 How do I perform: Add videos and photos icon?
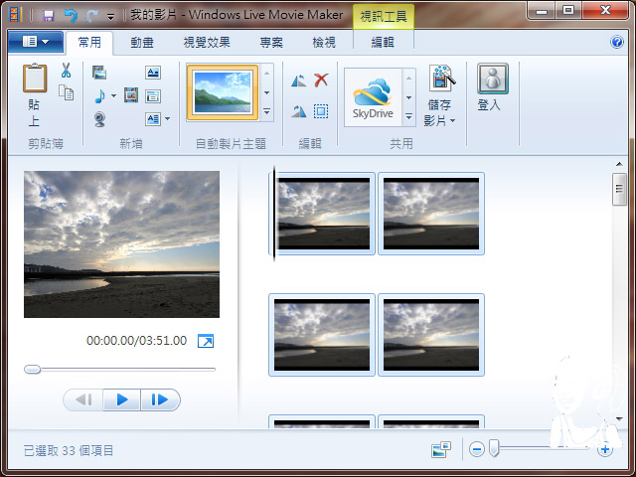click(99, 73)
